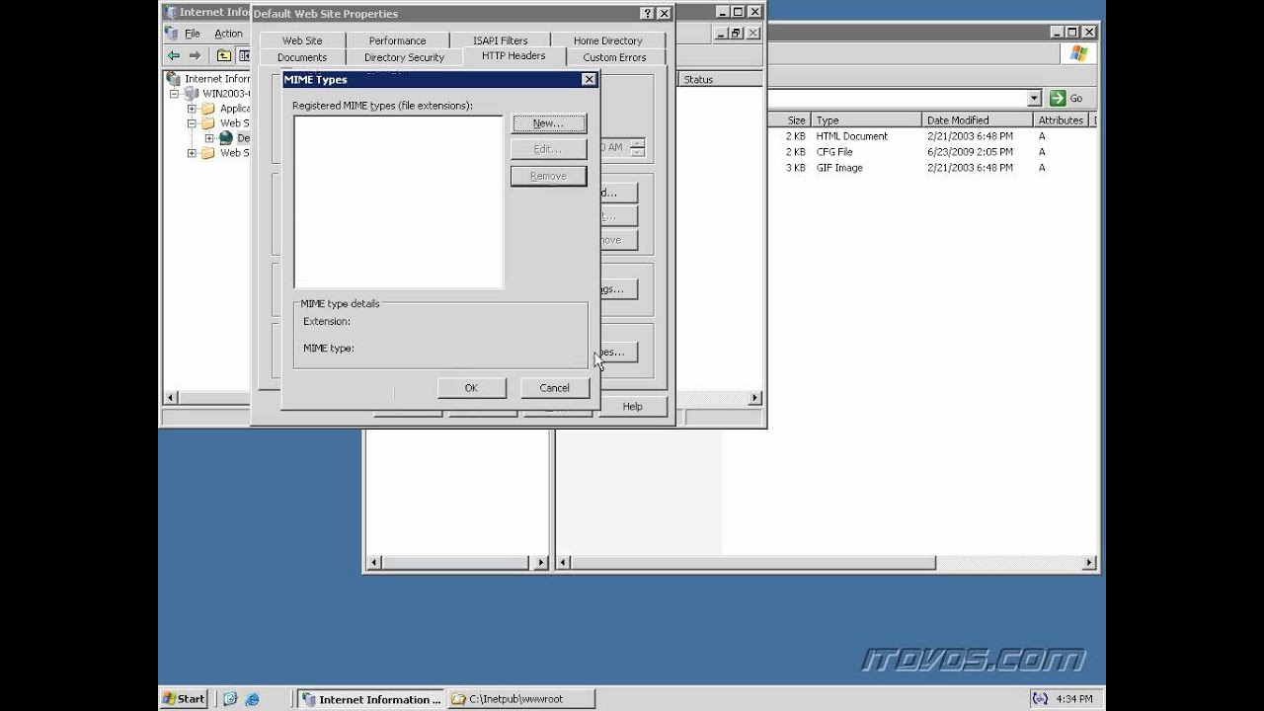Click Explorer file list horizontal scrollbar thumb

pyautogui.click(x=753, y=563)
